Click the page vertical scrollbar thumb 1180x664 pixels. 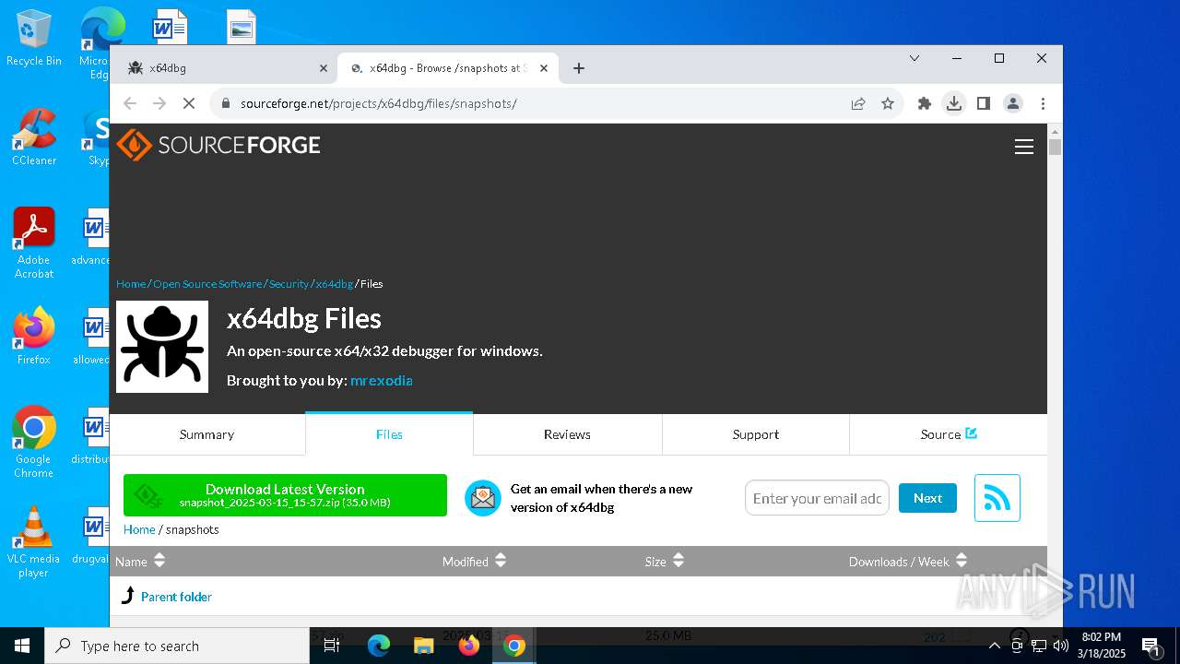[x=1055, y=147]
